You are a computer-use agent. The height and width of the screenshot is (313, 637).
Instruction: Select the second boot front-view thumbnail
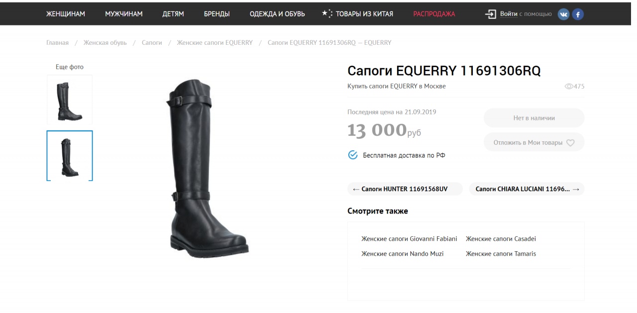tap(70, 156)
